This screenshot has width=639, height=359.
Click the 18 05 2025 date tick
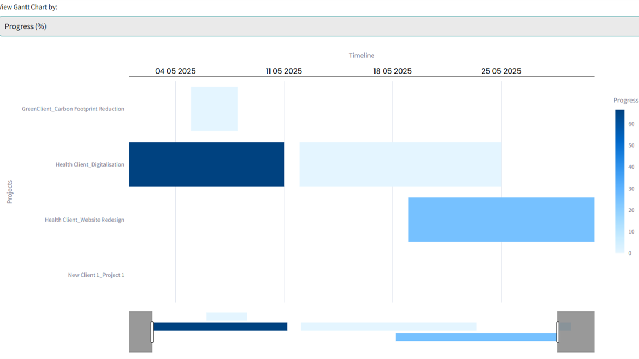(x=392, y=71)
